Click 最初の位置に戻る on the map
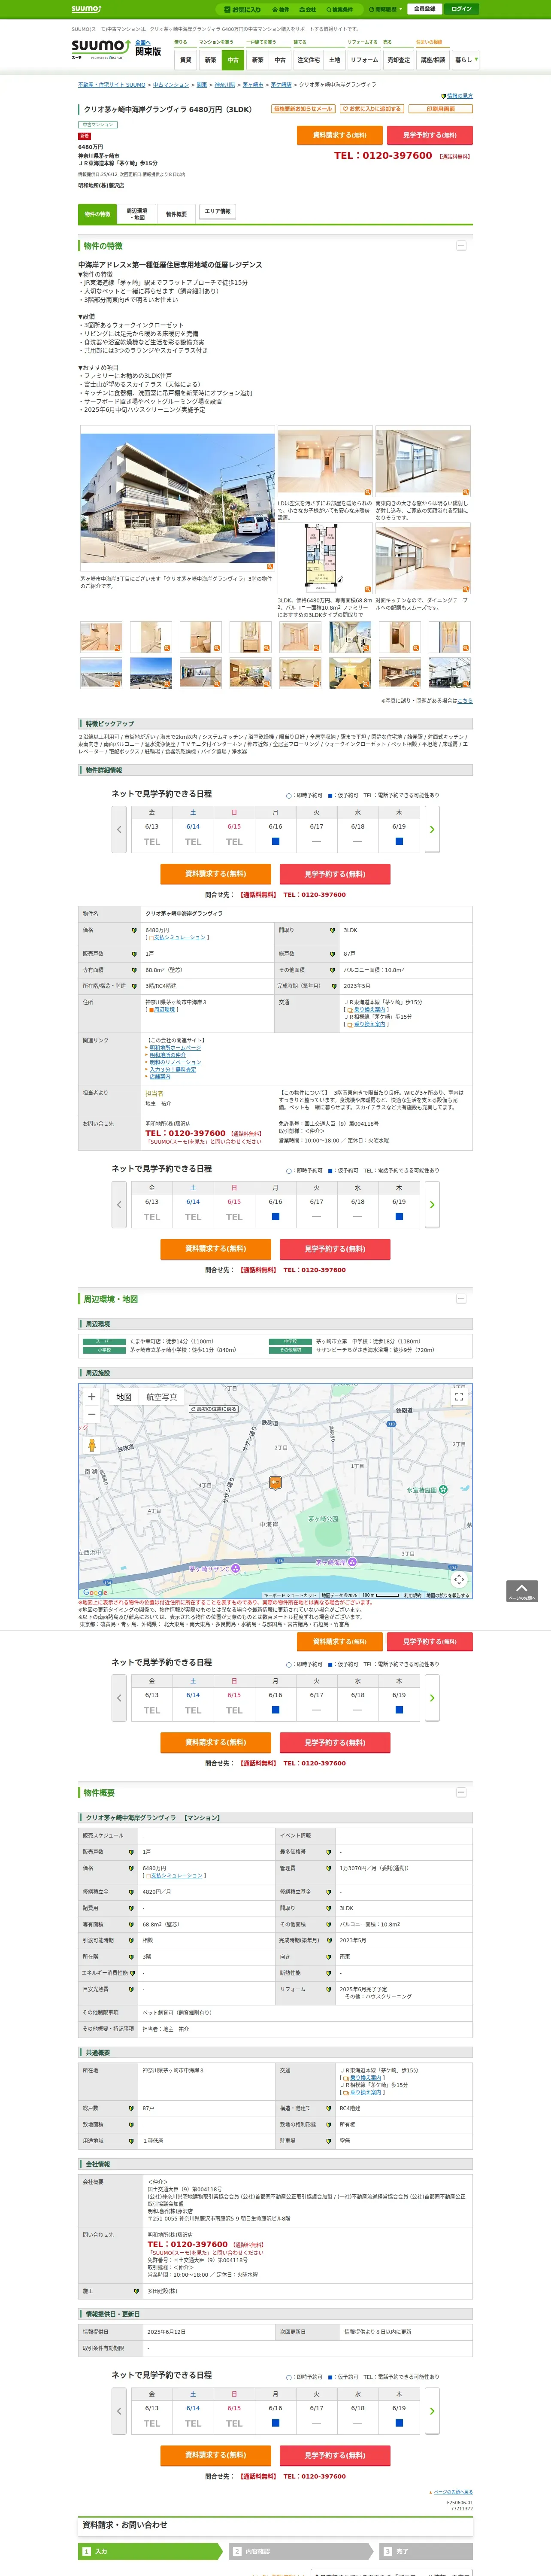The image size is (551, 2576). pos(214,1409)
